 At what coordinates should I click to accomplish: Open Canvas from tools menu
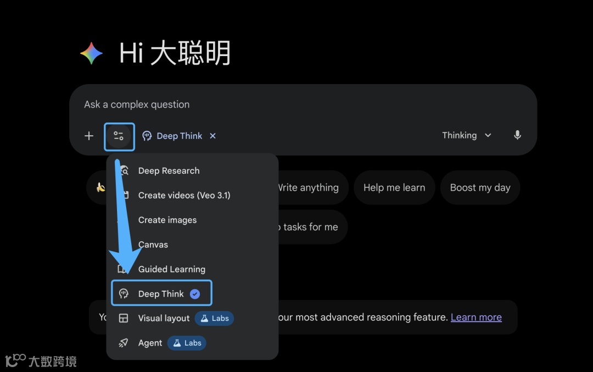click(192, 245)
